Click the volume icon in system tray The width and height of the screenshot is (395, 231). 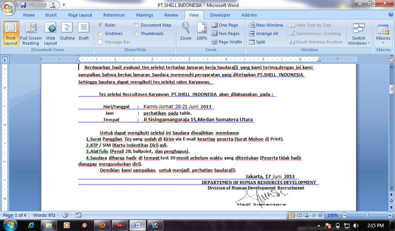[355, 226]
